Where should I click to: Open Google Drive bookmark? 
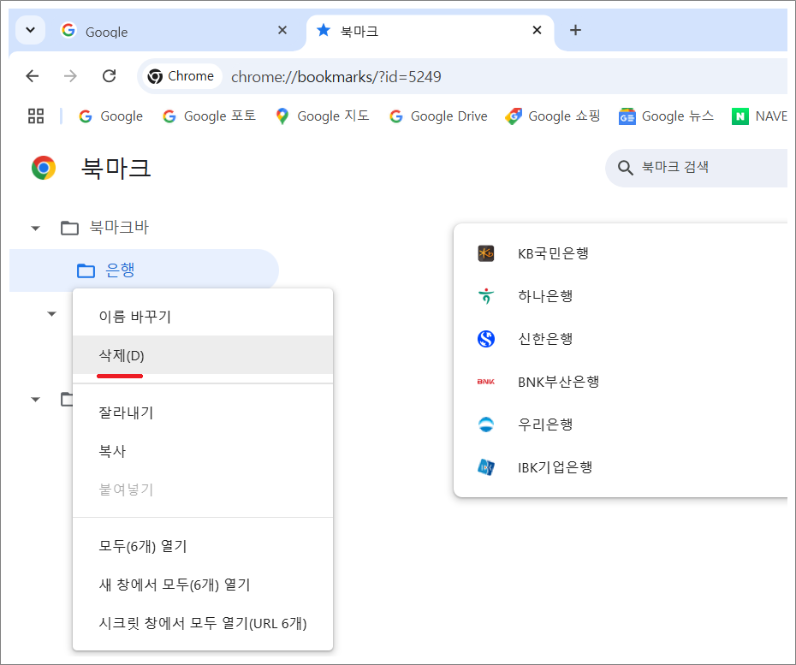coord(438,116)
